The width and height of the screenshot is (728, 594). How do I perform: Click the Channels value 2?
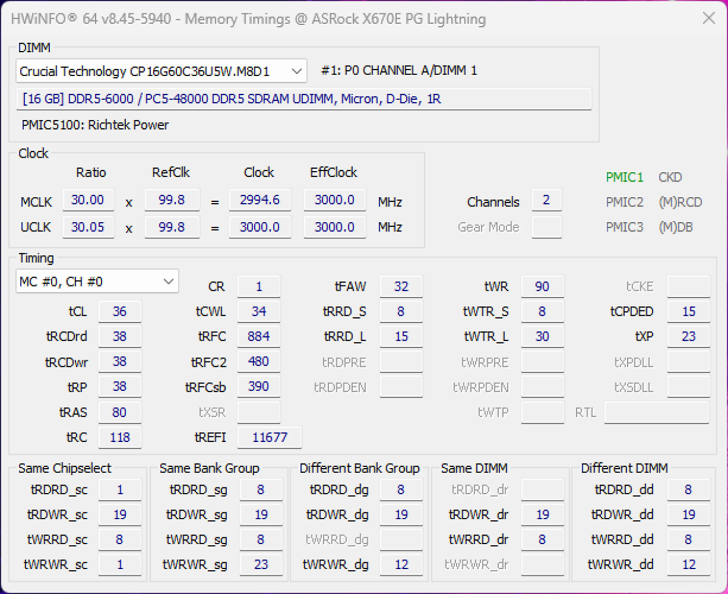[546, 200]
